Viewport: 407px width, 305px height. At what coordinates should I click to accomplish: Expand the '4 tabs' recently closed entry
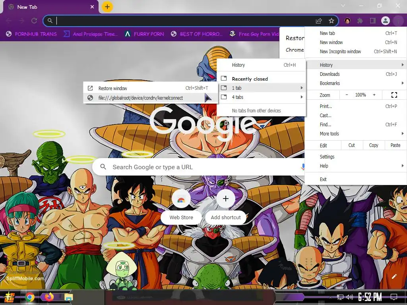click(261, 97)
